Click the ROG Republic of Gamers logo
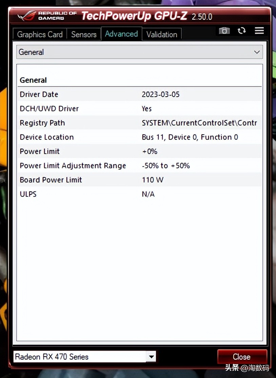This screenshot has width=276, height=378. 47,16
